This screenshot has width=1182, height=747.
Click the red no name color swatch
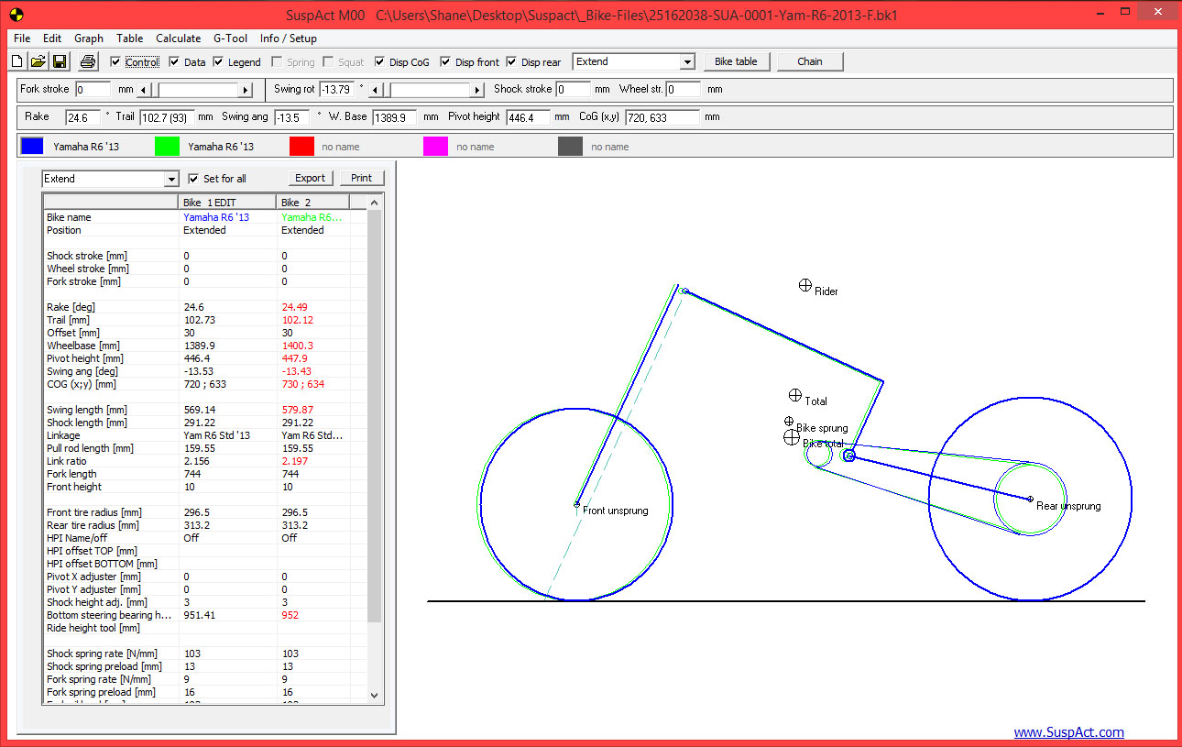(x=301, y=146)
